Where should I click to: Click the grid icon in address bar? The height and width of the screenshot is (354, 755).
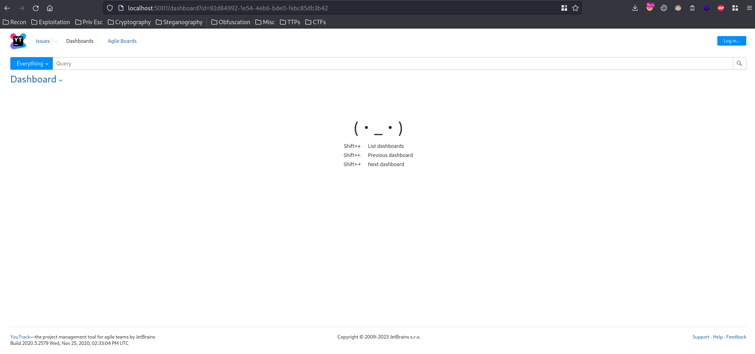(x=564, y=8)
